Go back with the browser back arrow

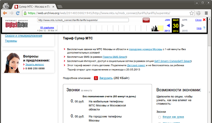click(x=5, y=13)
